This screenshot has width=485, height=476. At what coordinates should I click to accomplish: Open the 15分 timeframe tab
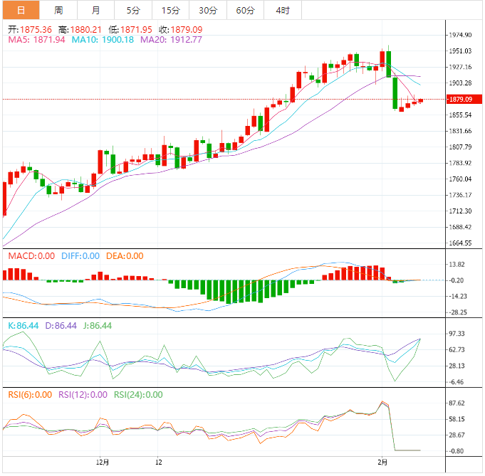coord(170,10)
